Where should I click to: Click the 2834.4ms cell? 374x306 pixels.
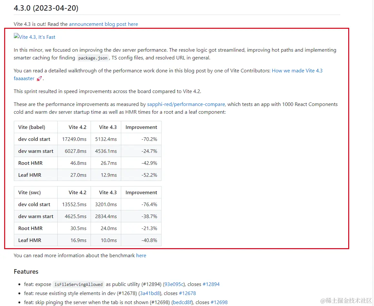click(106, 216)
